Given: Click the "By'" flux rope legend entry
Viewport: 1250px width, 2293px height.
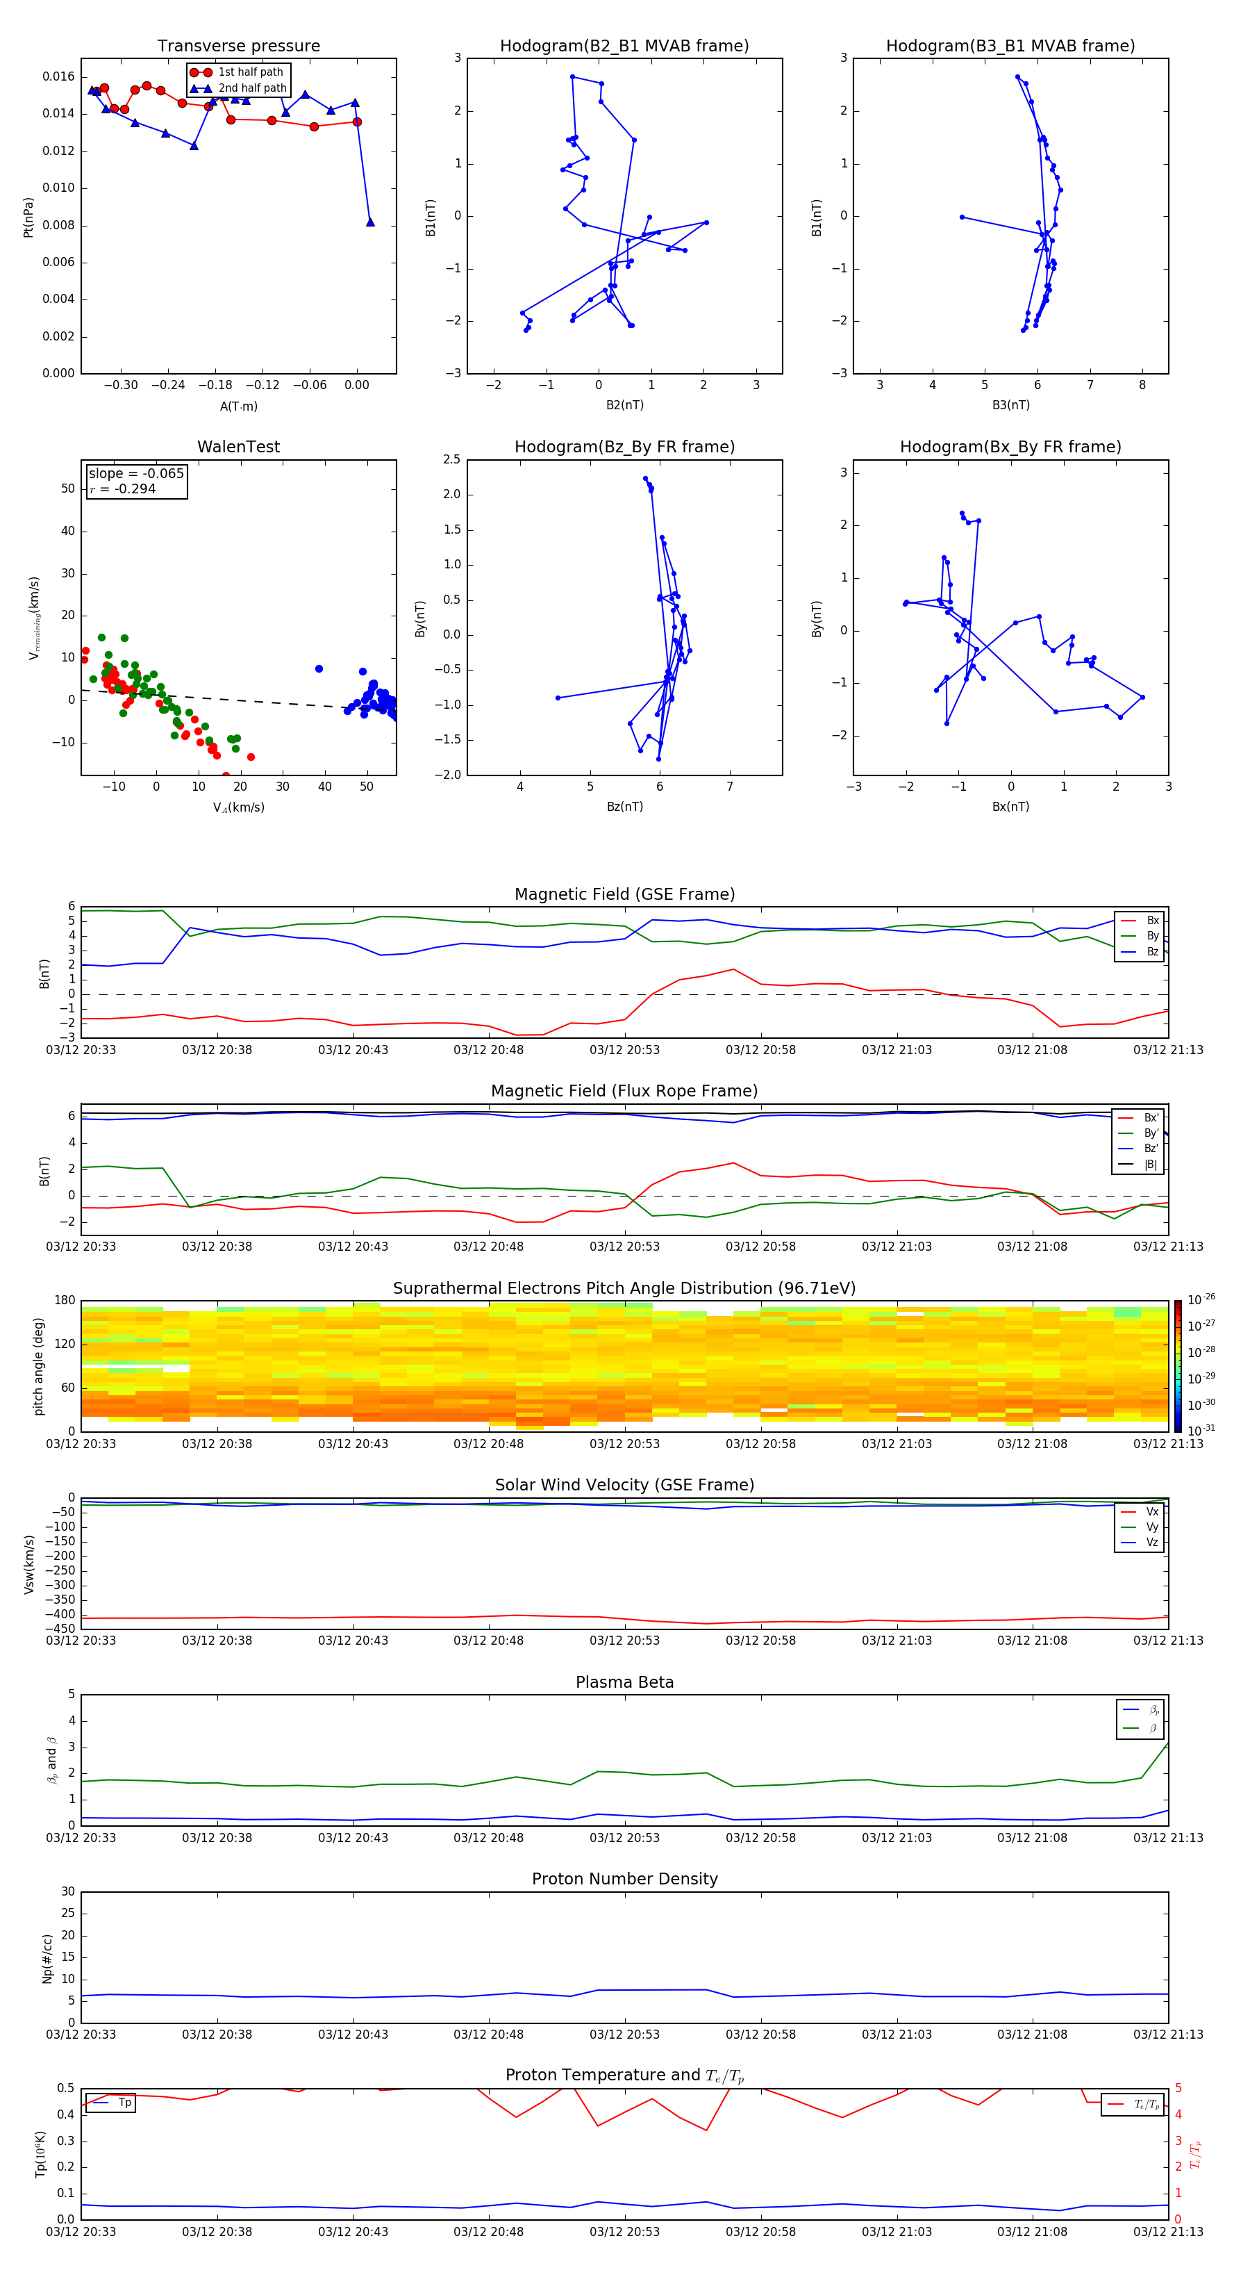Looking at the screenshot, I should click(x=1139, y=1133).
